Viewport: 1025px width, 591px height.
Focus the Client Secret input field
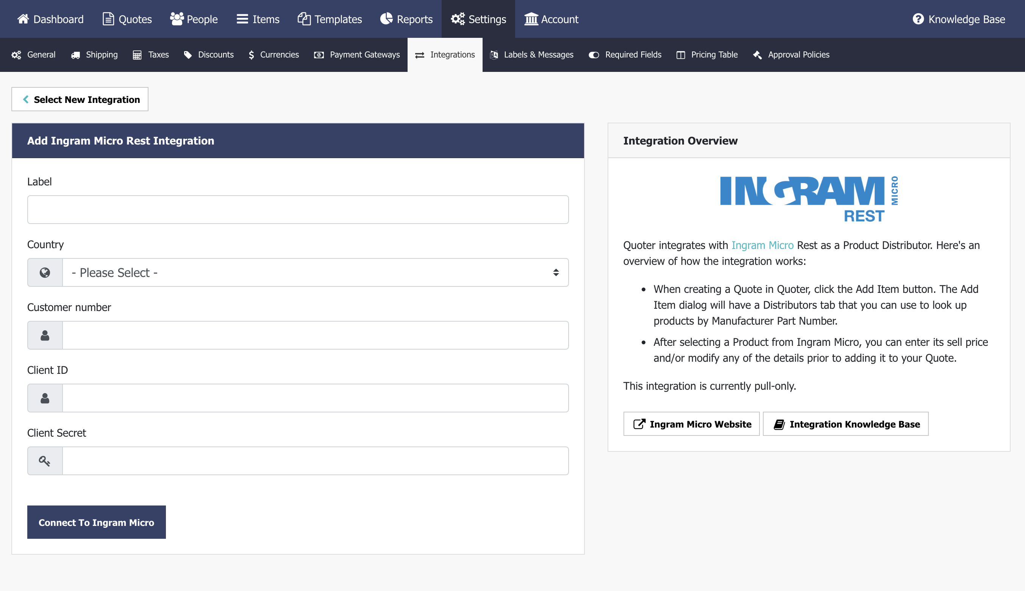(315, 461)
